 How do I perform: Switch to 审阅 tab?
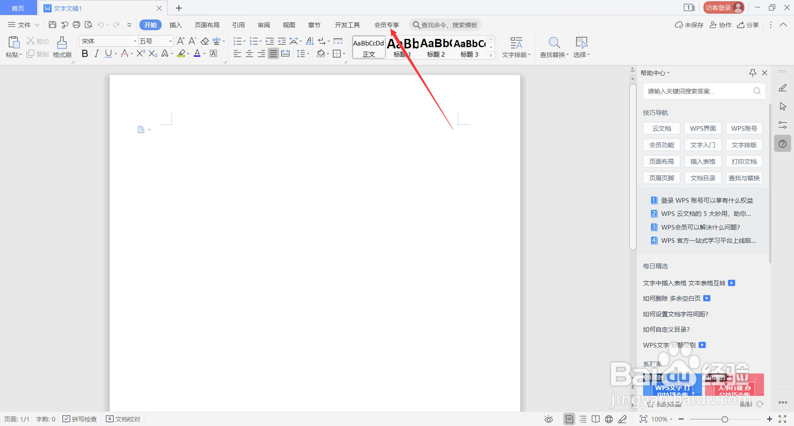pos(263,25)
